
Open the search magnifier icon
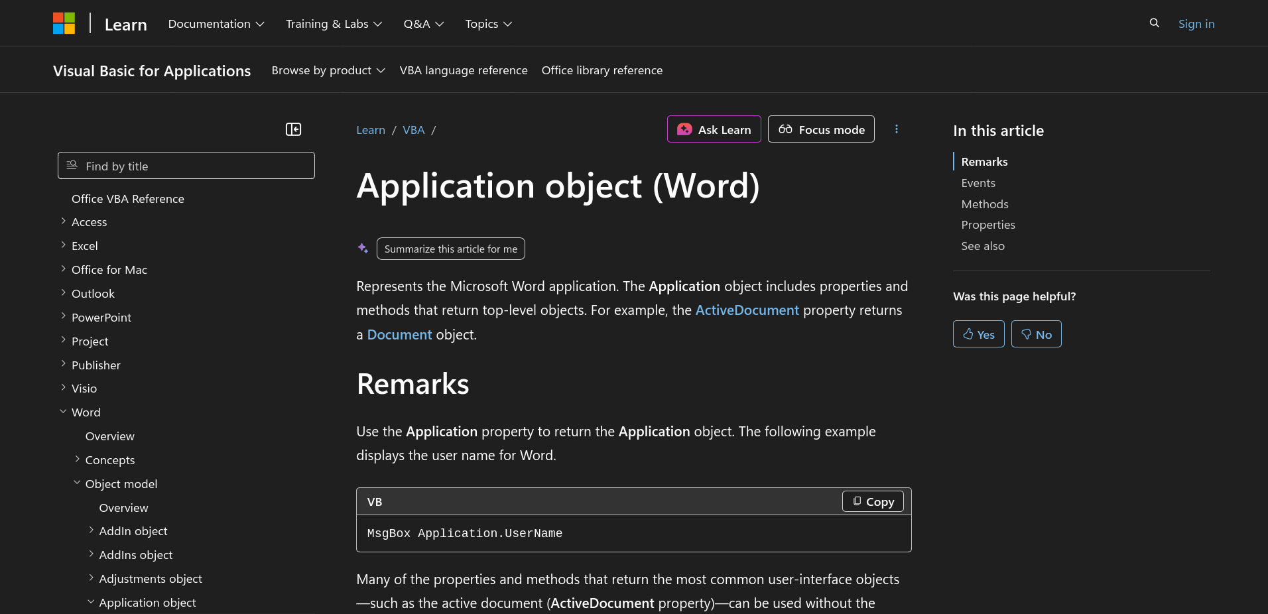(1154, 23)
